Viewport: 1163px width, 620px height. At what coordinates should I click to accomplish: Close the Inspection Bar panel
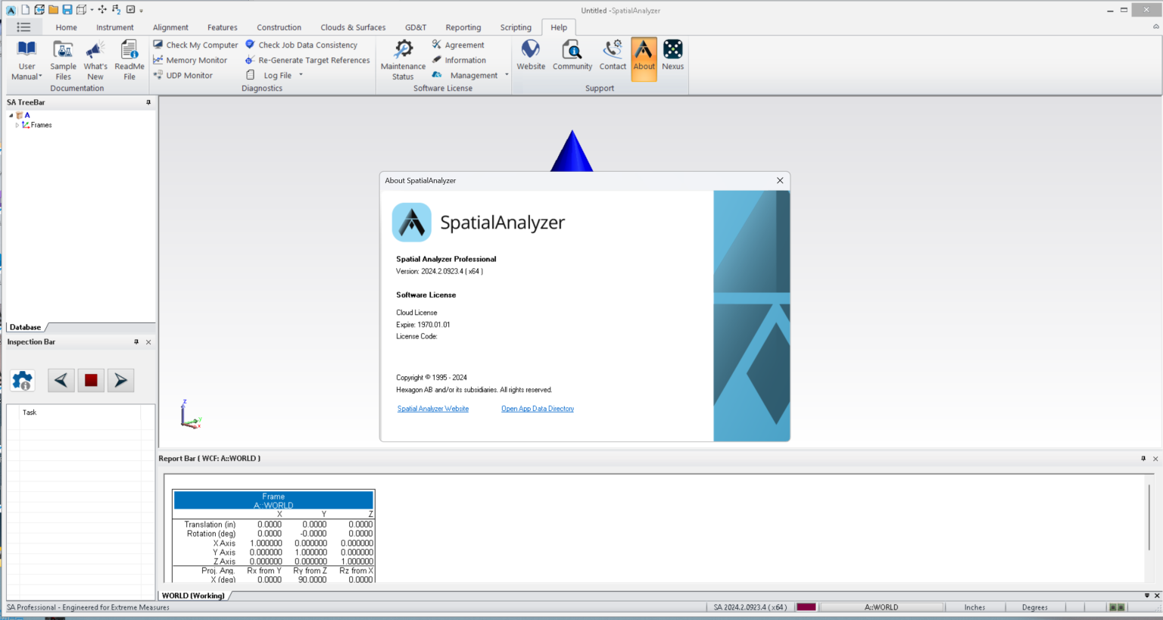point(148,342)
